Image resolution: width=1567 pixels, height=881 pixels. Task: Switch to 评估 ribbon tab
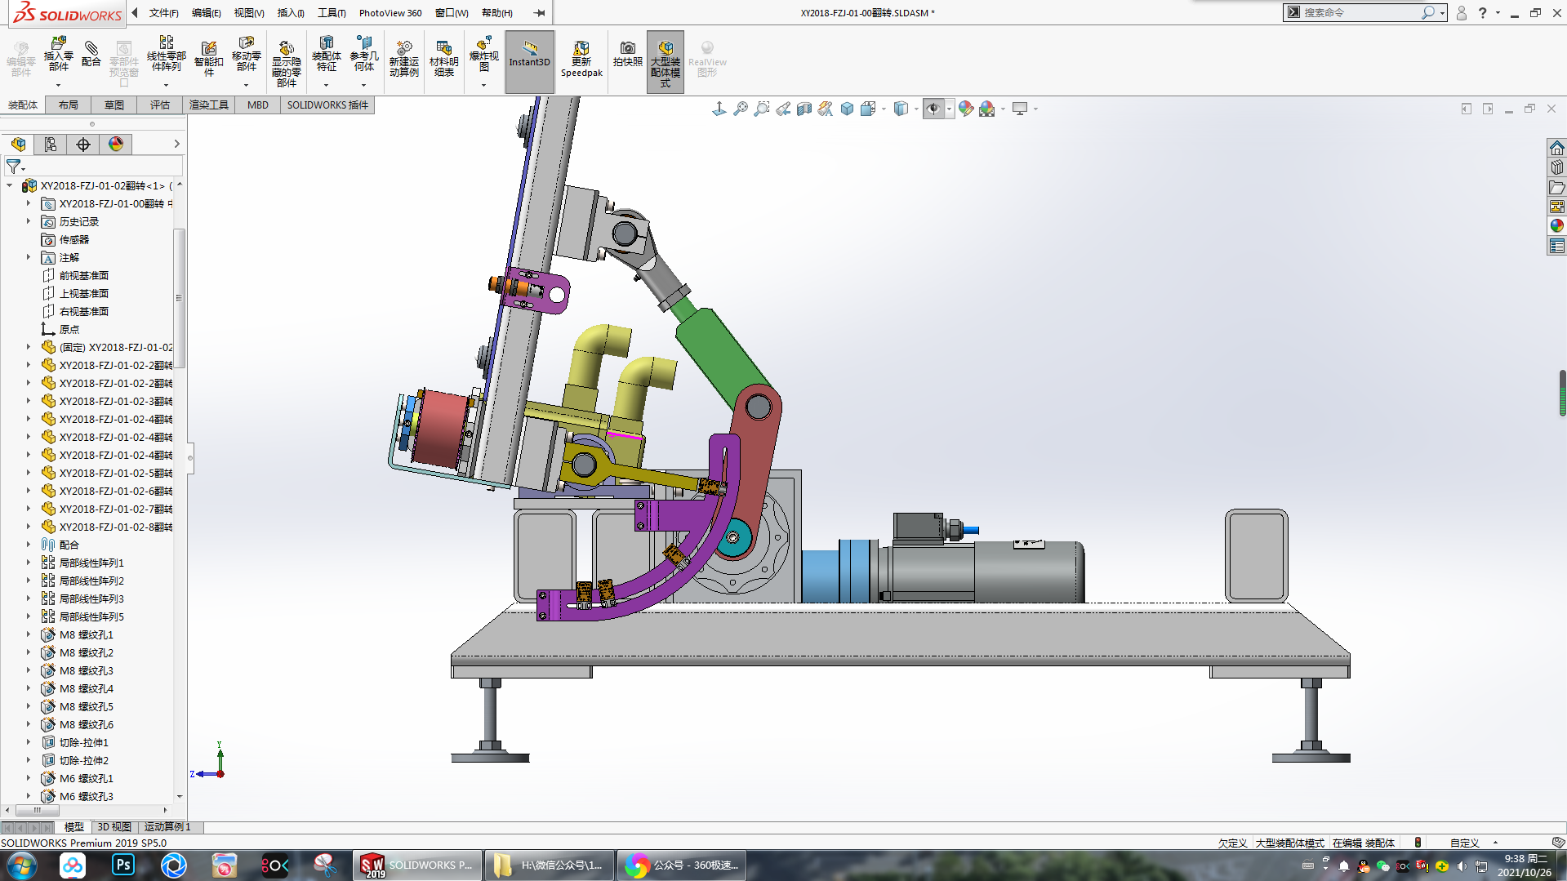coord(160,105)
